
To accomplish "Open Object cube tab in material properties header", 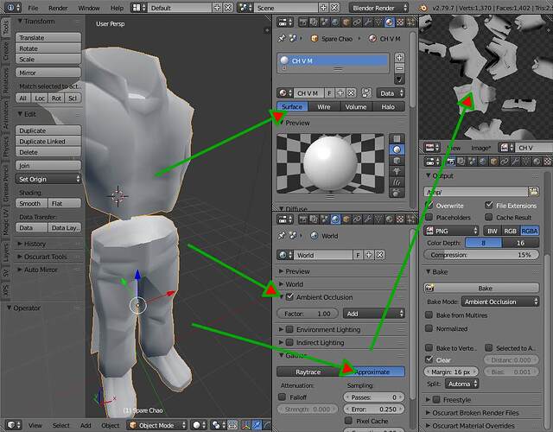I will 346,22.
